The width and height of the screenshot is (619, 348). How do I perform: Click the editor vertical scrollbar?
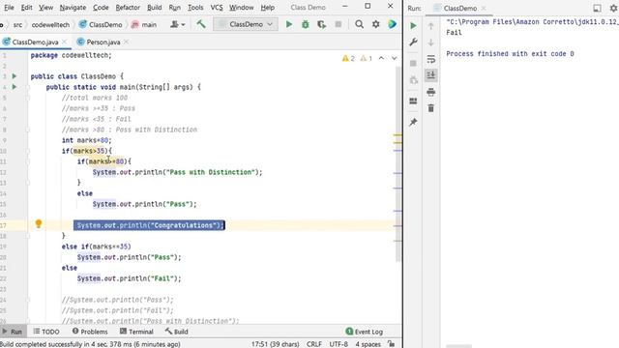(x=398, y=163)
